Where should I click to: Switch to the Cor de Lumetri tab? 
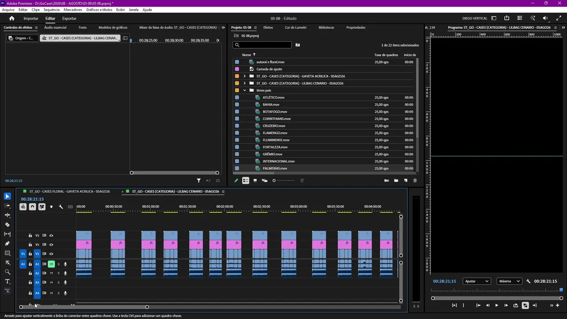click(x=295, y=27)
